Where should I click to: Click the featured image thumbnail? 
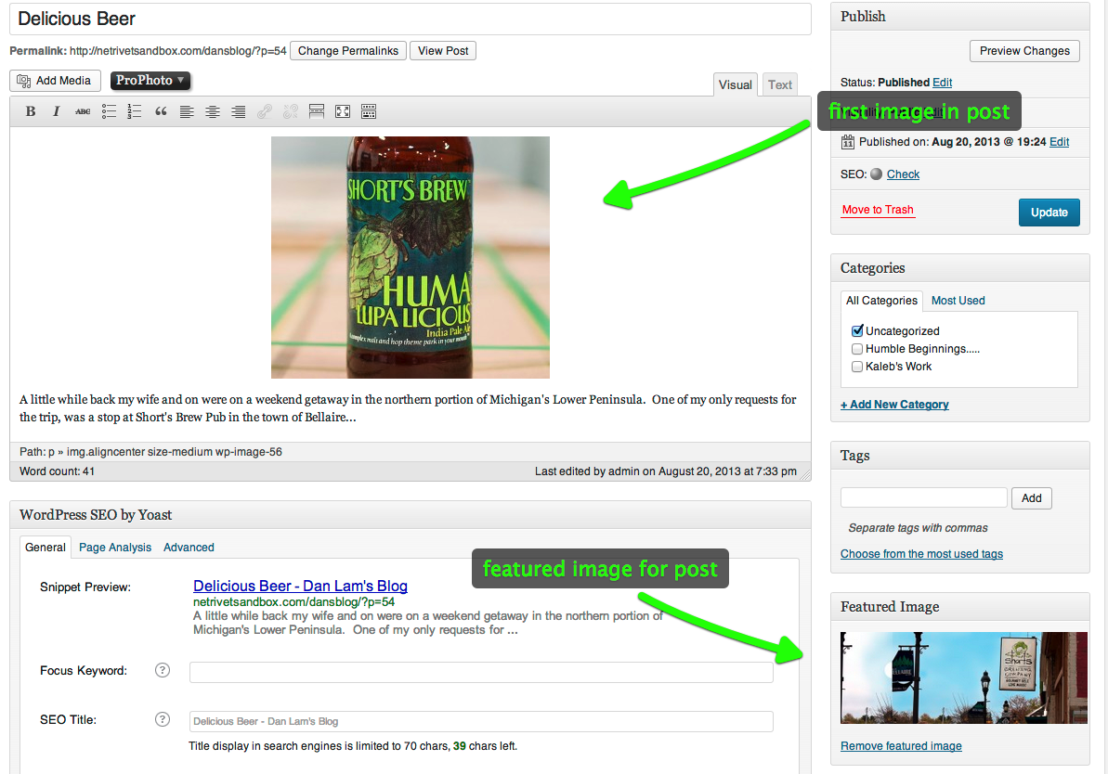pos(963,677)
